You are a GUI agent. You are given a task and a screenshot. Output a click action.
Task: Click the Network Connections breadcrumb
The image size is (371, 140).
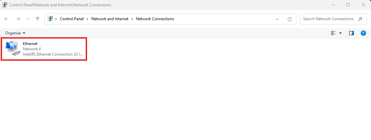[x=155, y=19]
